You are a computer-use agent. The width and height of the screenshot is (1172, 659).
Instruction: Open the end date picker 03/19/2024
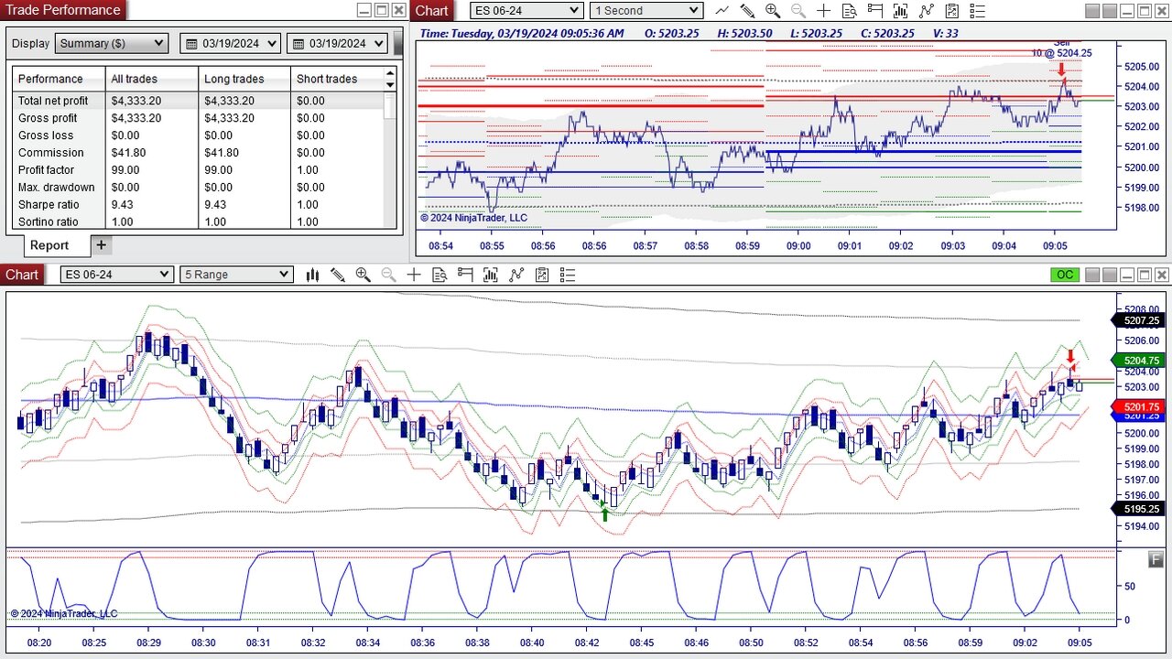337,43
